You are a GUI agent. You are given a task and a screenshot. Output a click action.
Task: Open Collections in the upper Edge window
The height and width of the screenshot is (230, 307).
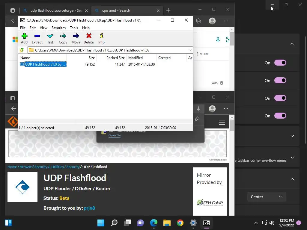[198, 21]
